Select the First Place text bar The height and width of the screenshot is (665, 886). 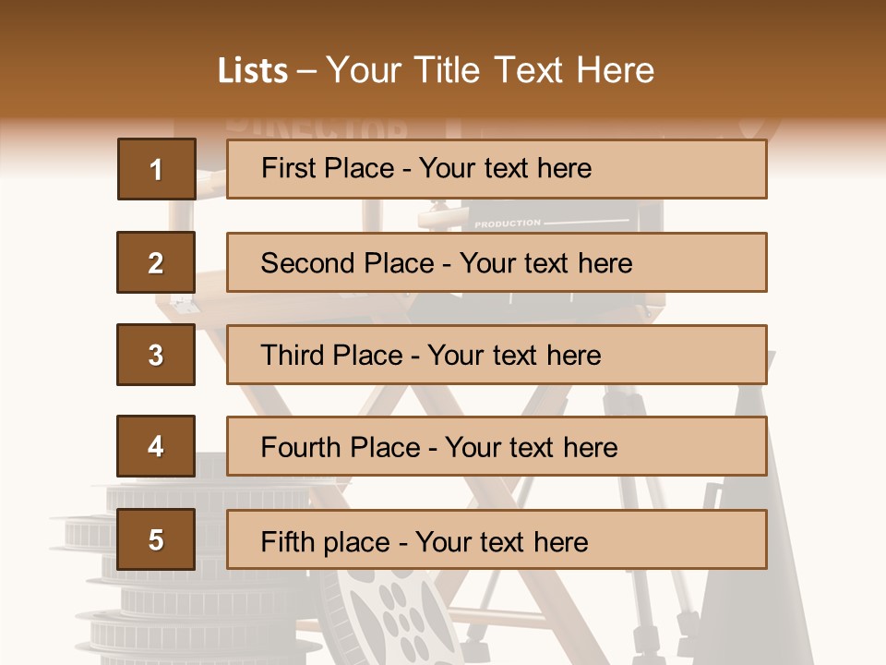pyautogui.click(x=497, y=169)
